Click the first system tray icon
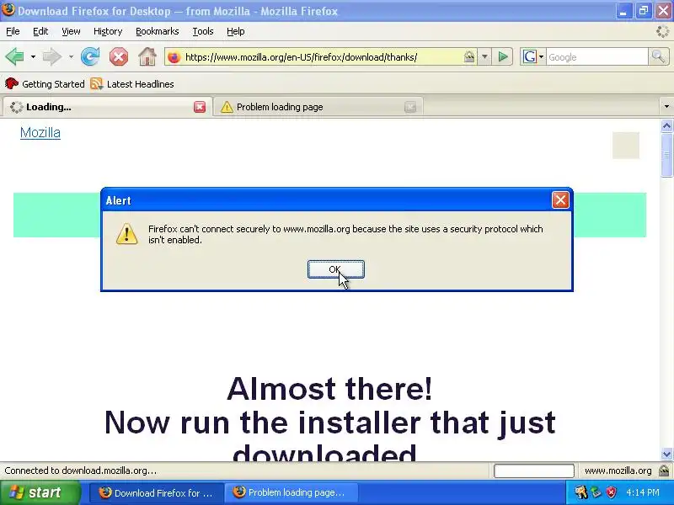The height and width of the screenshot is (505, 674). (x=580, y=492)
